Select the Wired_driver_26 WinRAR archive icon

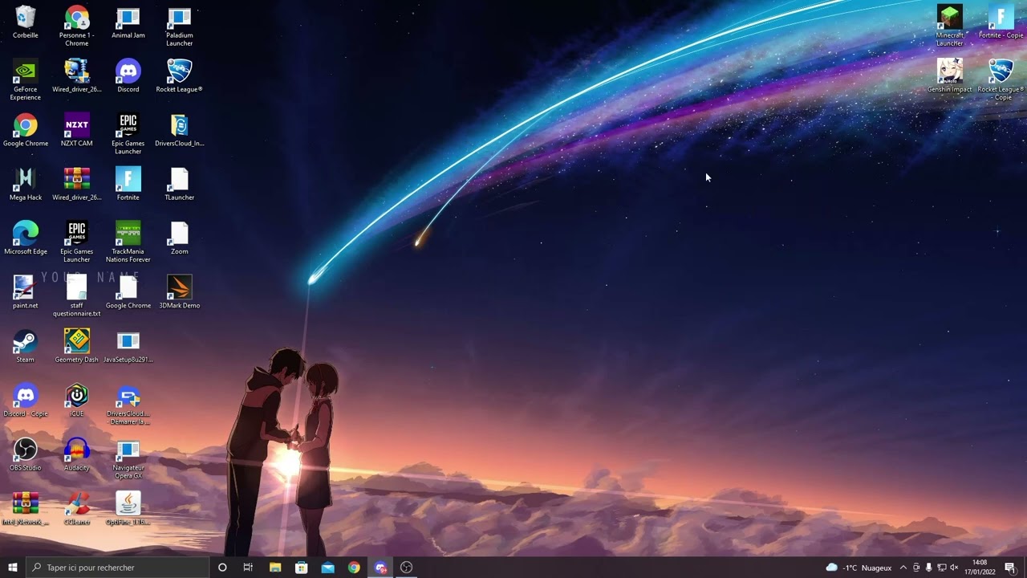pyautogui.click(x=76, y=184)
